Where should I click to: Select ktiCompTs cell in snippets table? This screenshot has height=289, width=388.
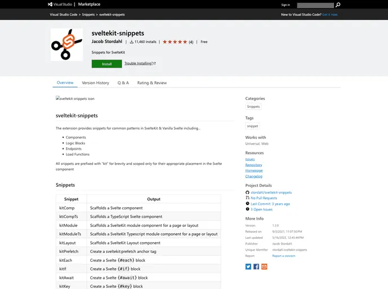71,216
